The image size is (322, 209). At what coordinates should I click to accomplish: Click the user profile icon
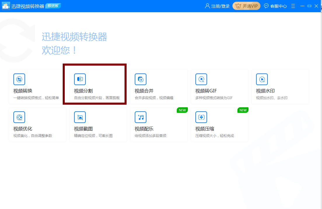tap(207, 6)
